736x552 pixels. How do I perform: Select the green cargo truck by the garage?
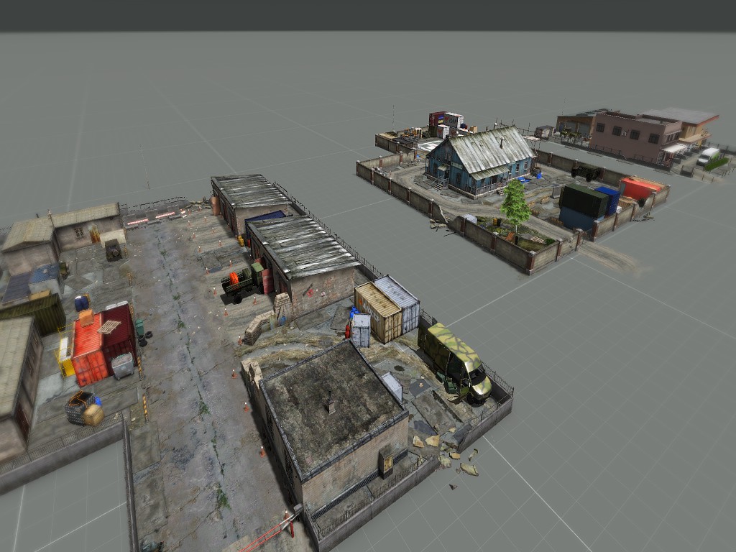[243, 282]
